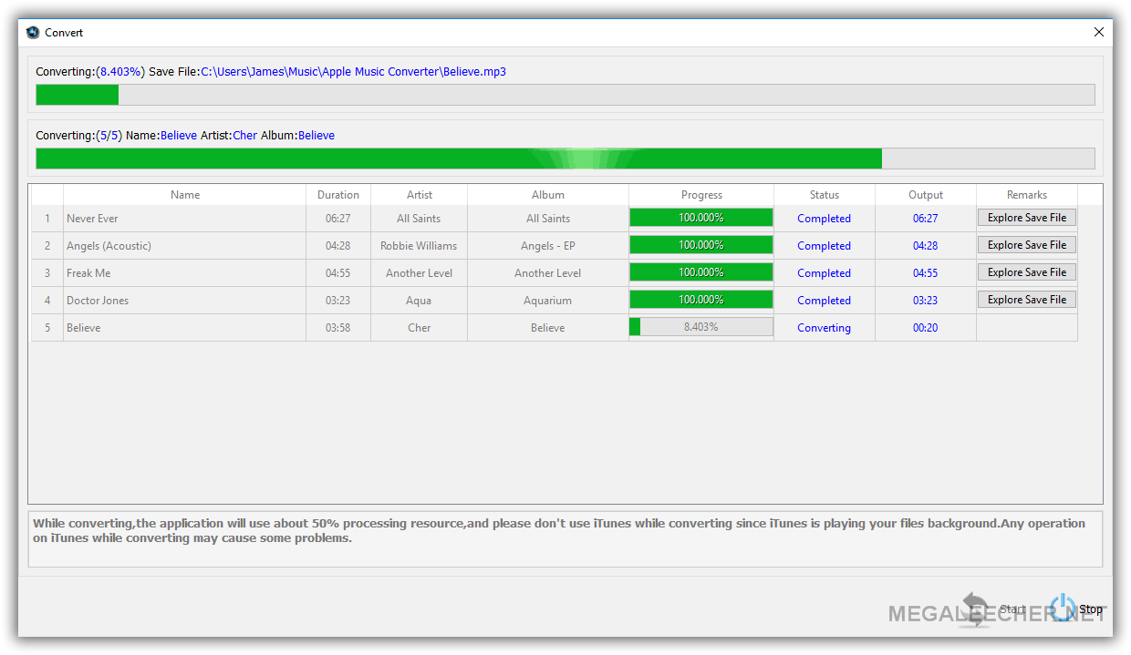The width and height of the screenshot is (1131, 655).
Task: Click the 00:20 output time cell
Action: [926, 328]
